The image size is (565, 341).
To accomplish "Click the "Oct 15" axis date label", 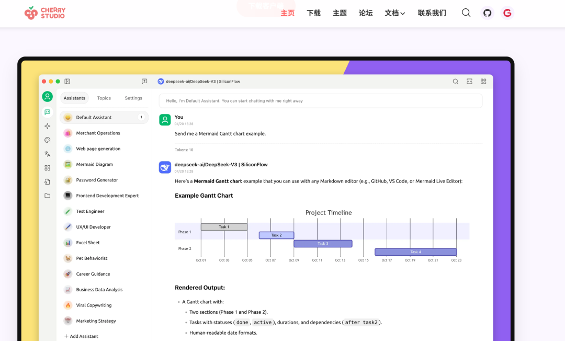I will click(x=364, y=260).
